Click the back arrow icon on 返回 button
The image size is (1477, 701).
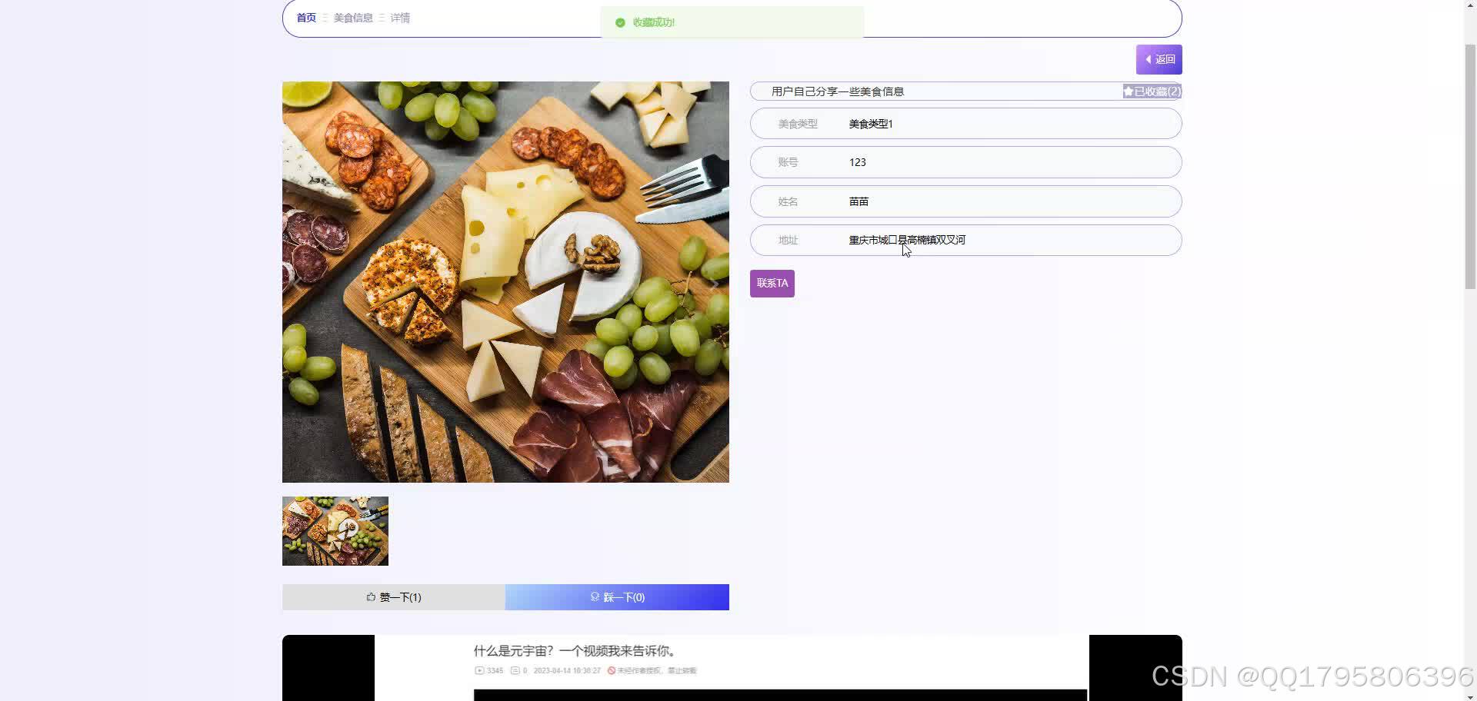pyautogui.click(x=1149, y=59)
